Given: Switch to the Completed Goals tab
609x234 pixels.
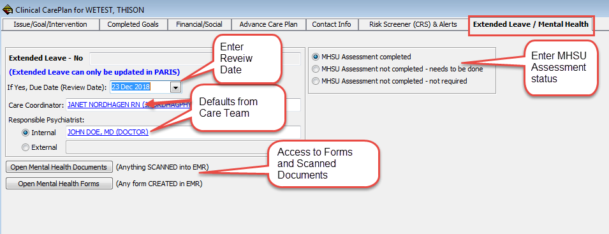Looking at the screenshot, I should [133, 24].
